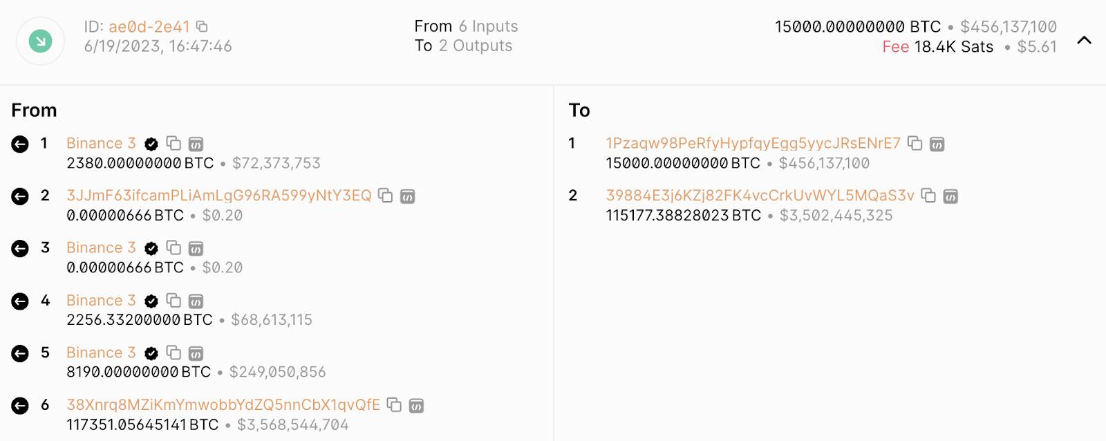Image resolution: width=1106 pixels, height=441 pixels.
Task: Click back-arrow icon beside input 6
Action: [20, 406]
